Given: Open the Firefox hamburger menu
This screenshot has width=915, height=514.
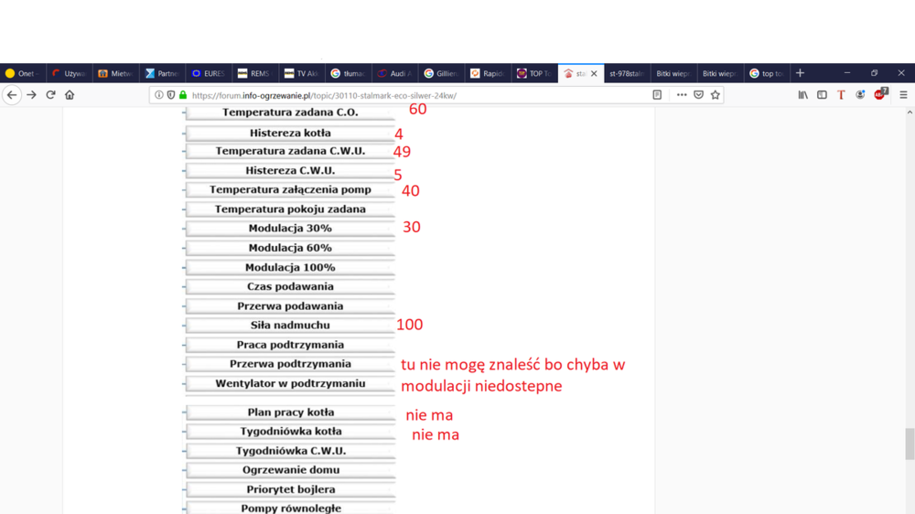Looking at the screenshot, I should [x=903, y=95].
